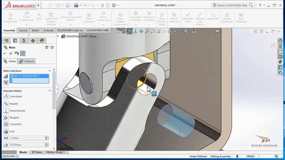Click the Show Hidden Components tool
Viewport: 285px width, 160px height.
click(x=120, y=19)
